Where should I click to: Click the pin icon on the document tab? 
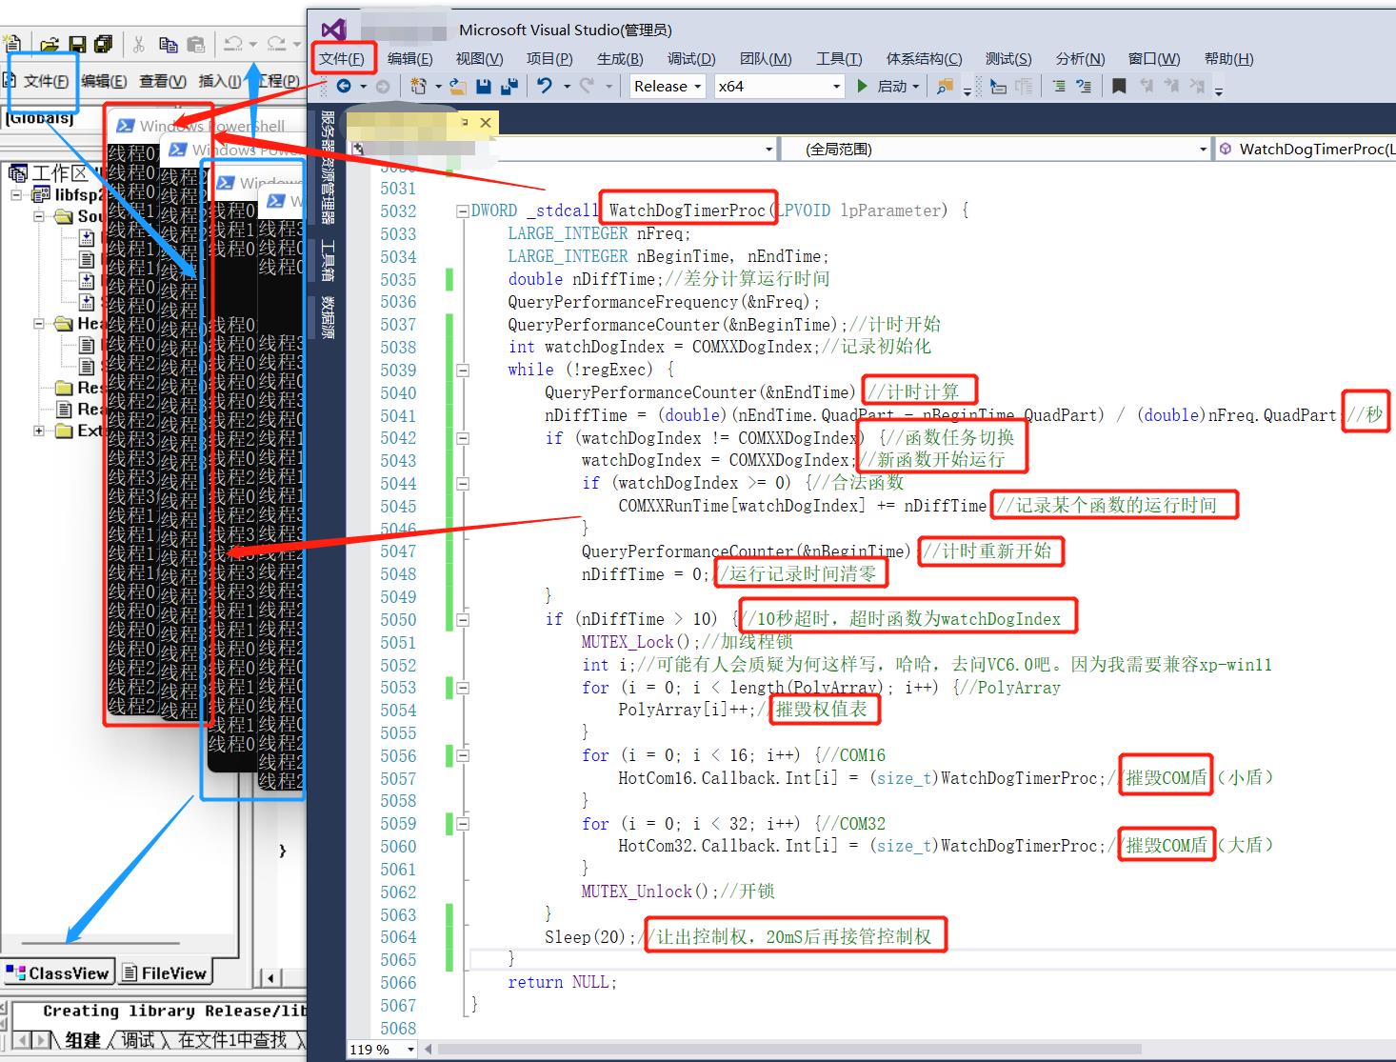click(x=464, y=123)
